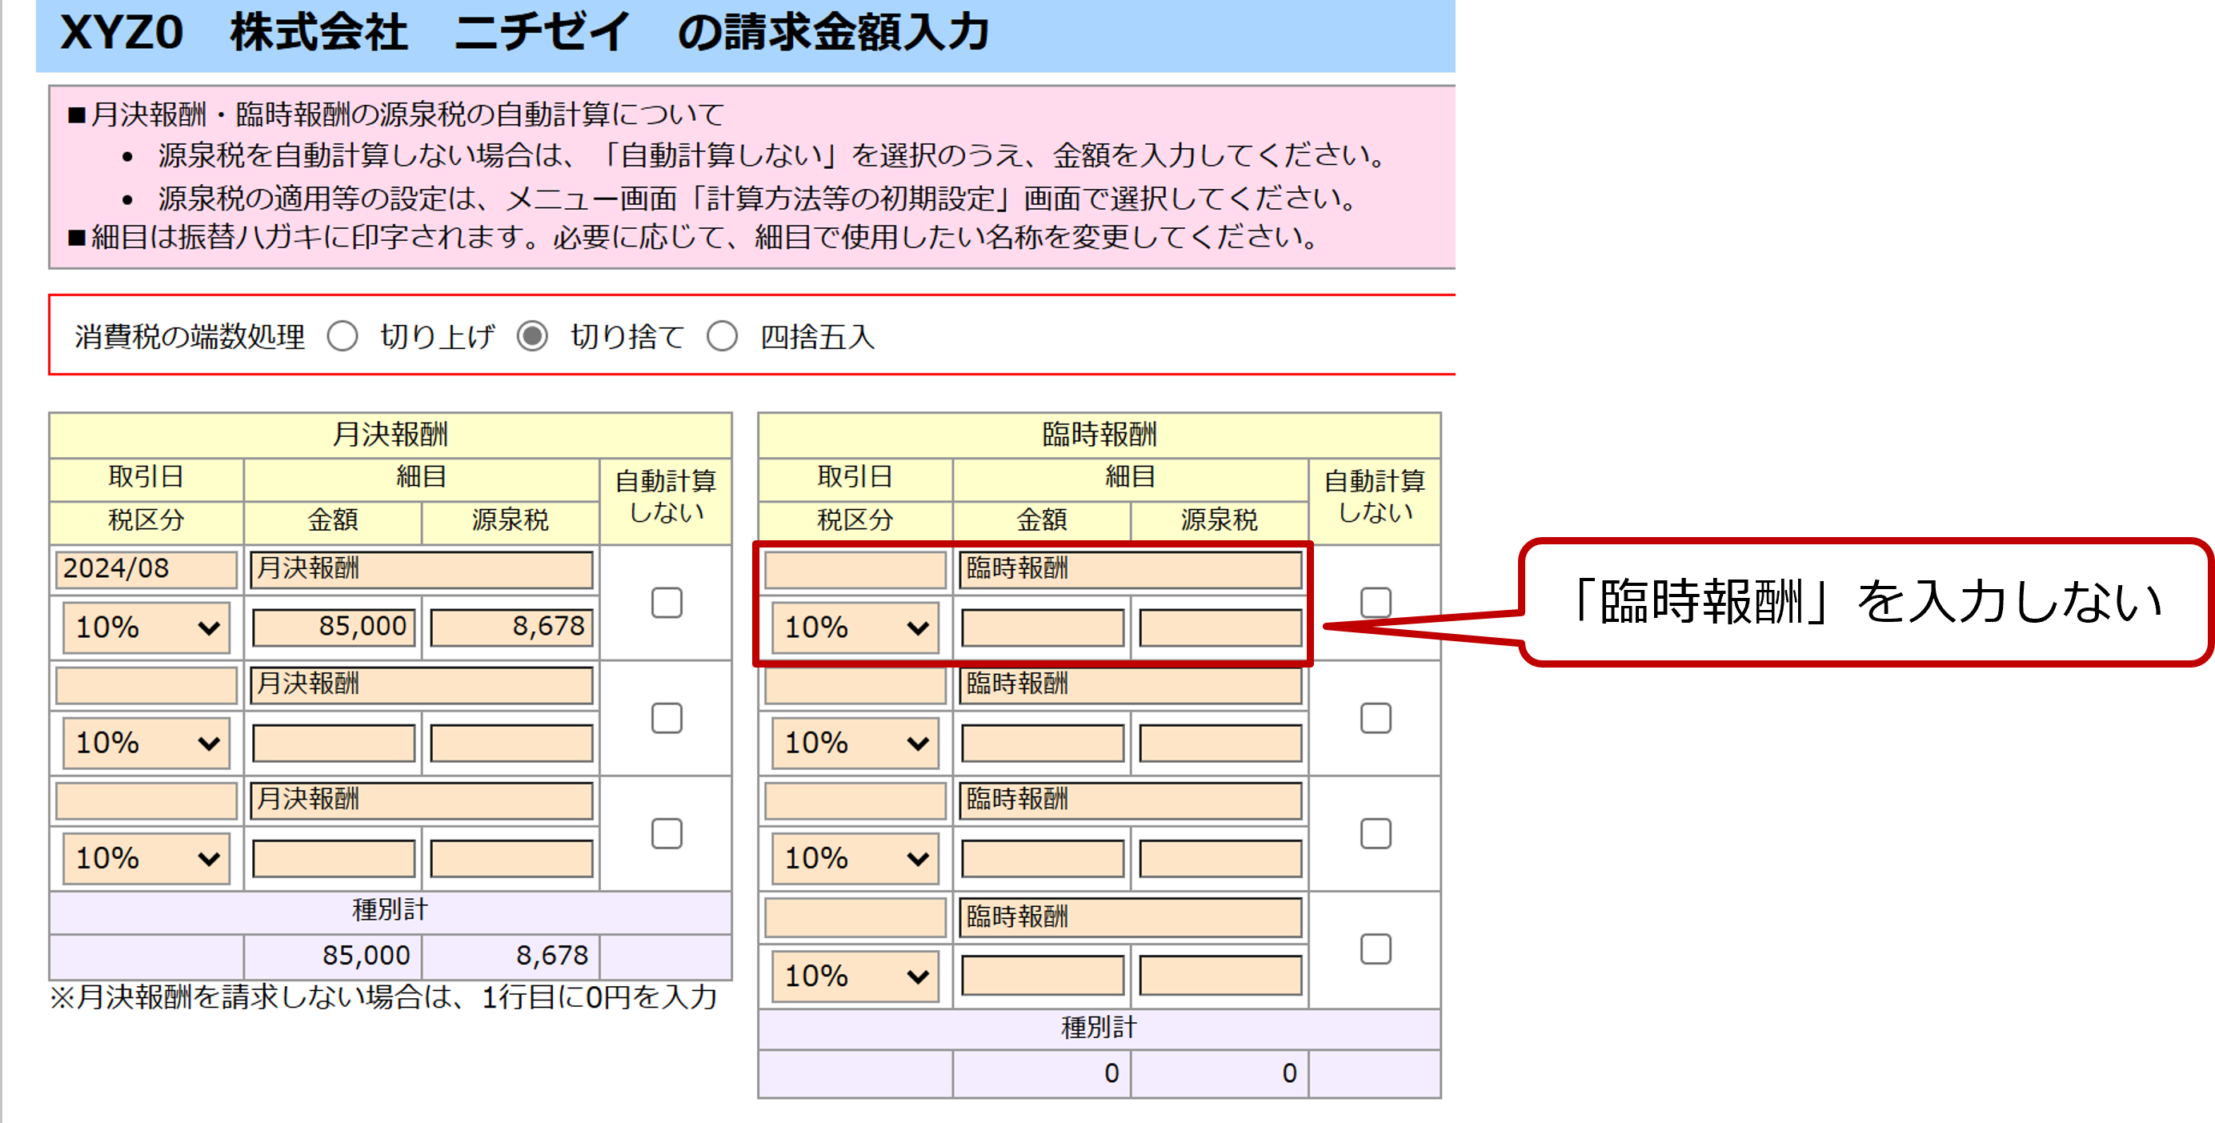Image resolution: width=2215 pixels, height=1123 pixels.
Task: Check 自動計算しない for second 月決報酬 row
Action: (667, 718)
